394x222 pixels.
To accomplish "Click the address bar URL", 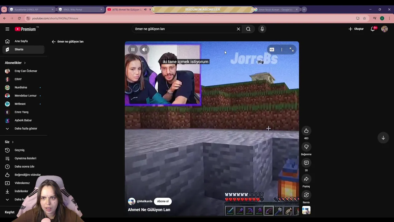I will (55, 18).
